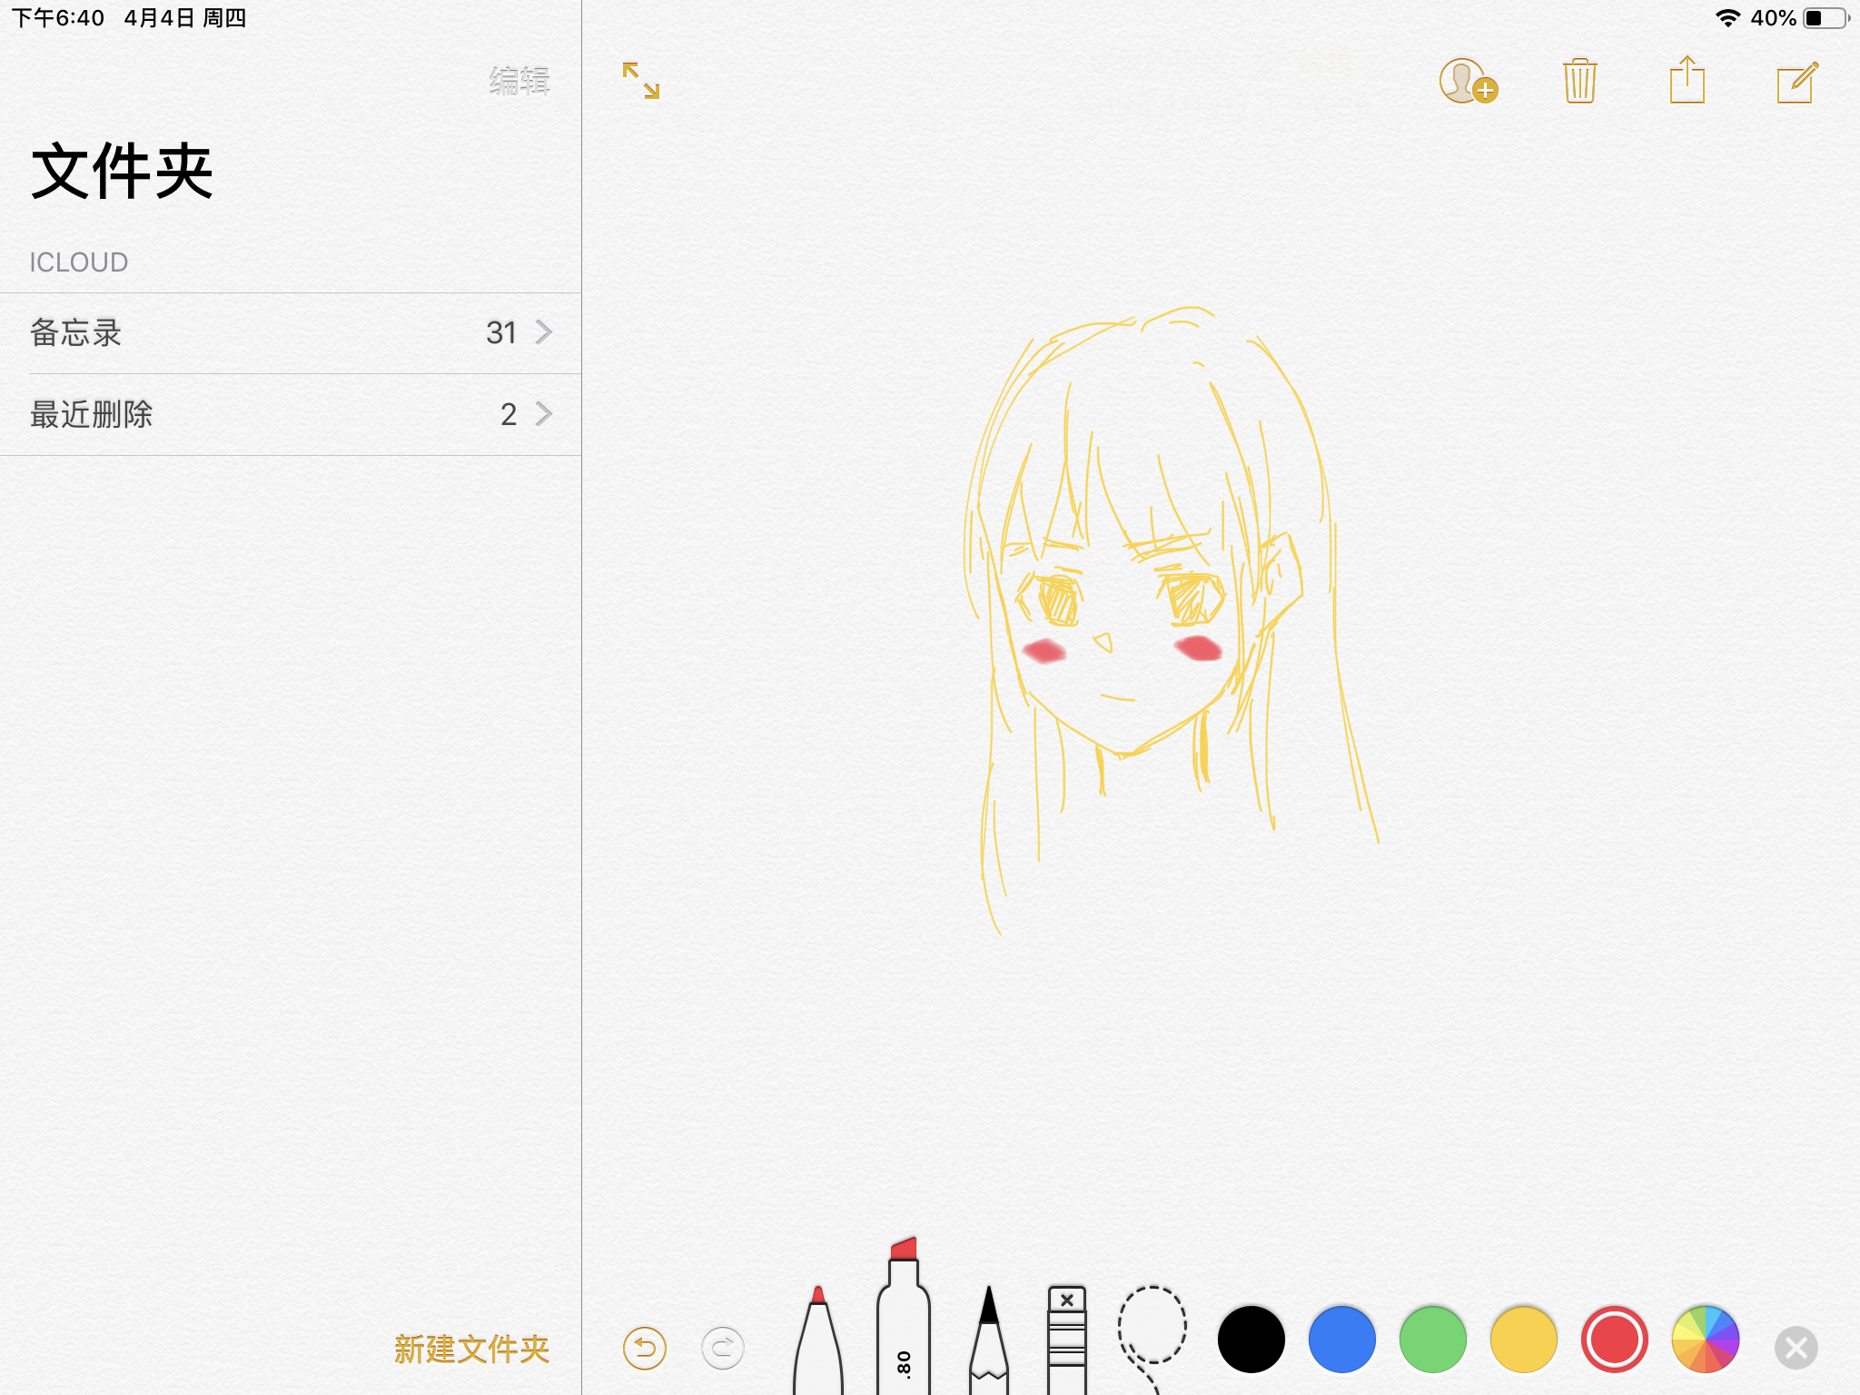The width and height of the screenshot is (1860, 1395).
Task: Open the 备忘录 folder from the sidebar
Action: pyautogui.click(x=182, y=332)
